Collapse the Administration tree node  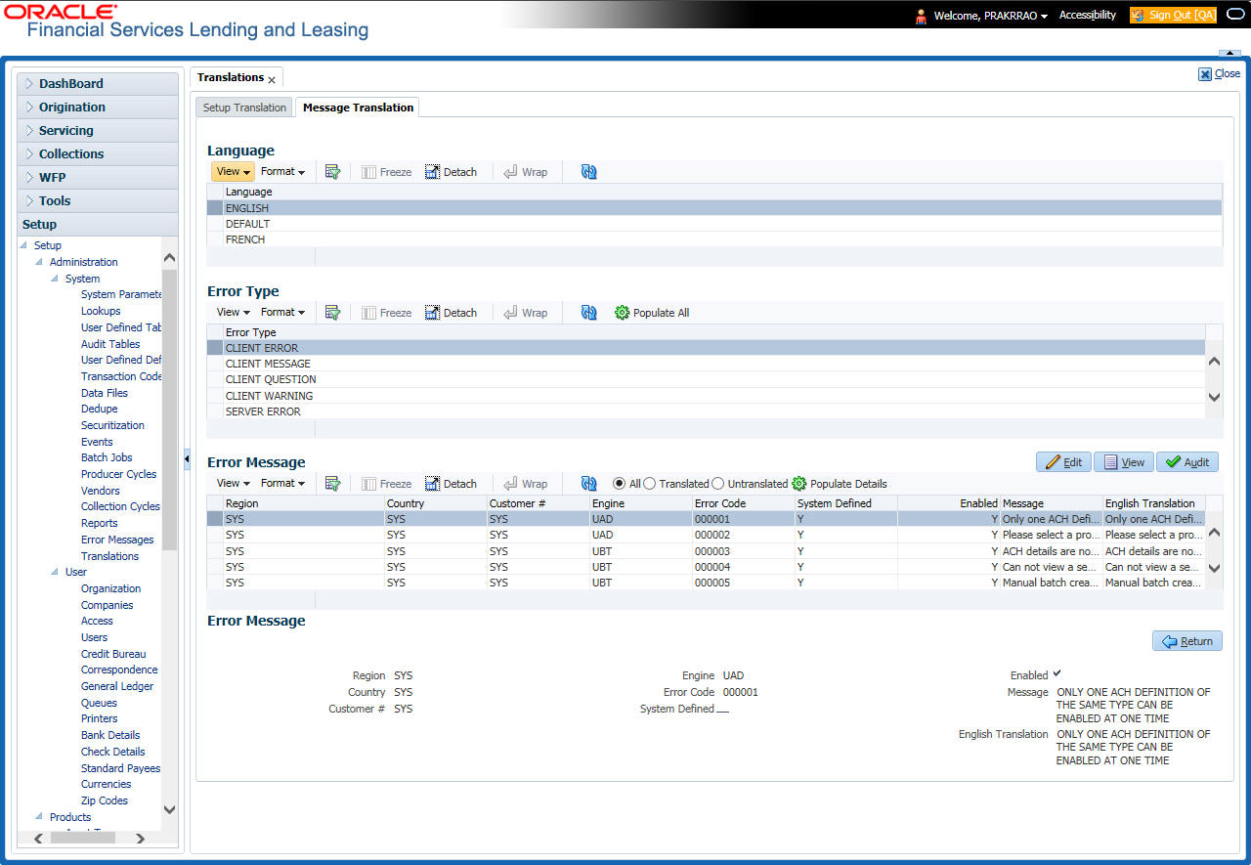pos(40,262)
